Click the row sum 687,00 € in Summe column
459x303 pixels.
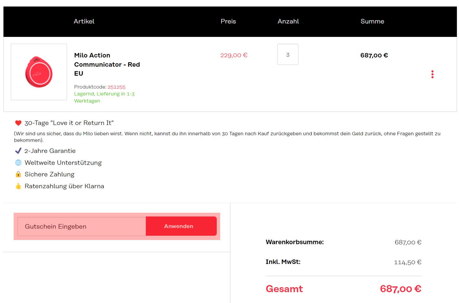click(374, 55)
